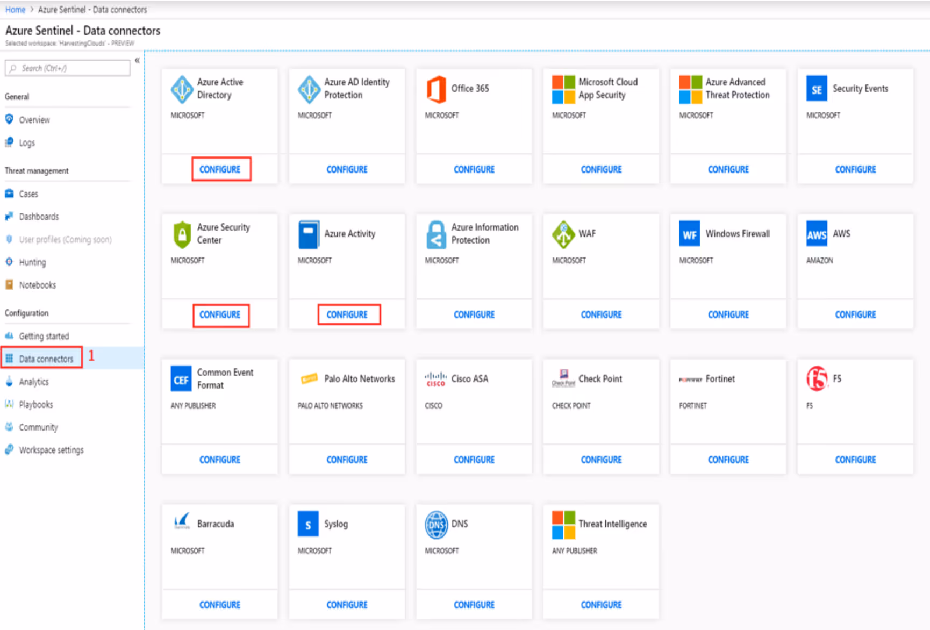930x630 pixels.
Task: Configure the Office 365 connector
Action: tap(474, 169)
